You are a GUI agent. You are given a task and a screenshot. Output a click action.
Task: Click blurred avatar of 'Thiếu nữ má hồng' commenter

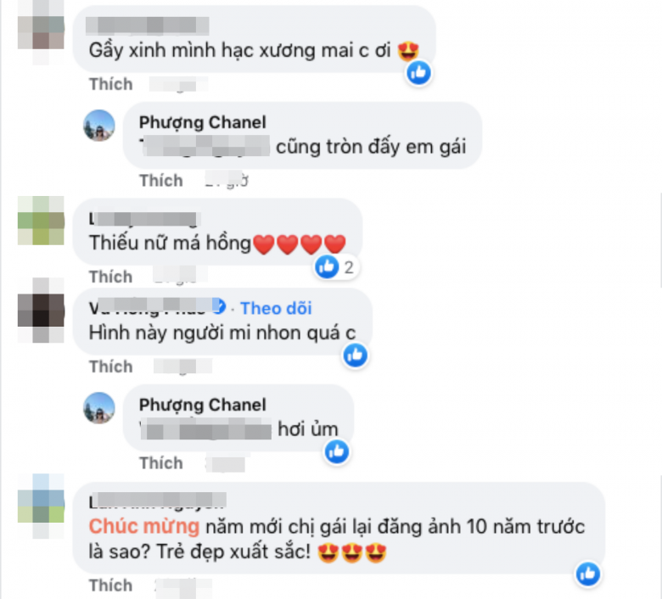(41, 221)
